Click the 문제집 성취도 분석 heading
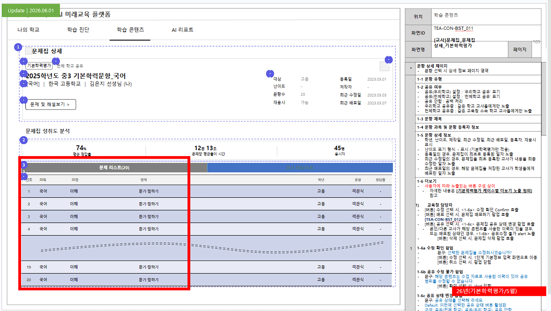This screenshot has width=551, height=311. [48, 131]
